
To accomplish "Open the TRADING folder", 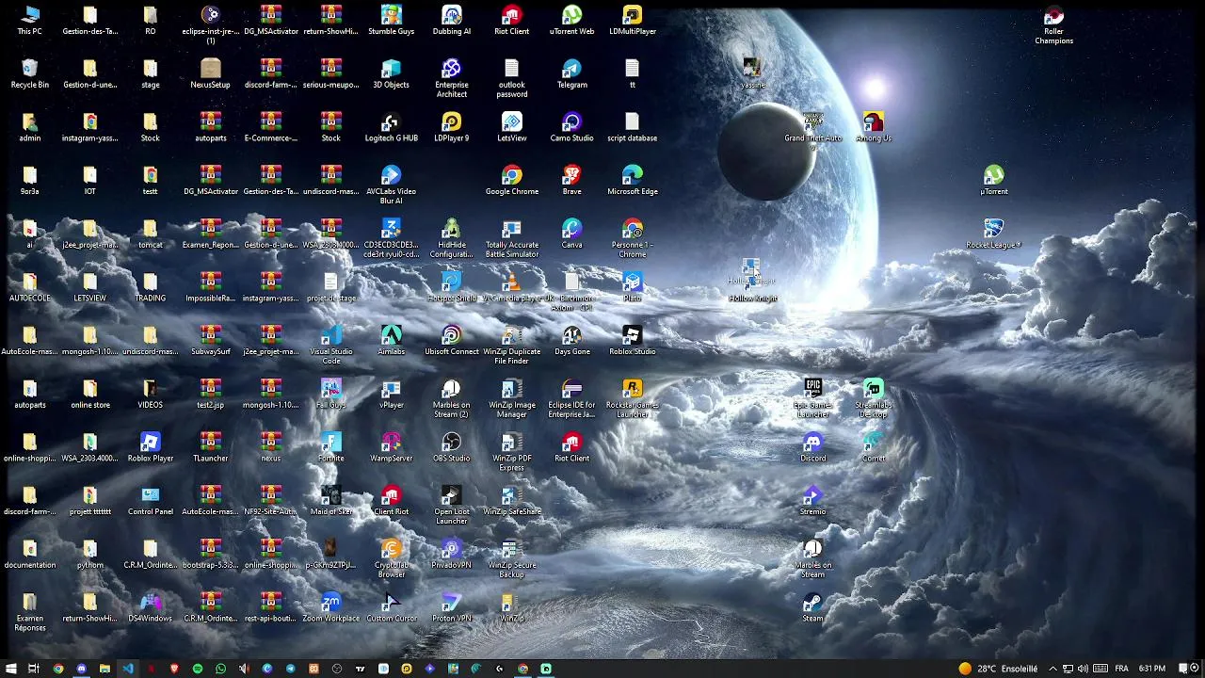I will pos(150,288).
